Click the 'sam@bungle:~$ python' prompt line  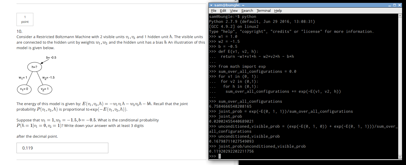[x=233, y=17]
